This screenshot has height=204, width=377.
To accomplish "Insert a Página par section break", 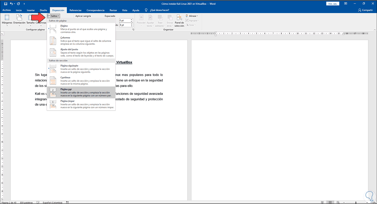I will [x=81, y=92].
